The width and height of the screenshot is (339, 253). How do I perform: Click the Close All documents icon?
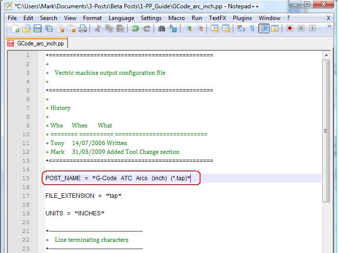click(71, 28)
